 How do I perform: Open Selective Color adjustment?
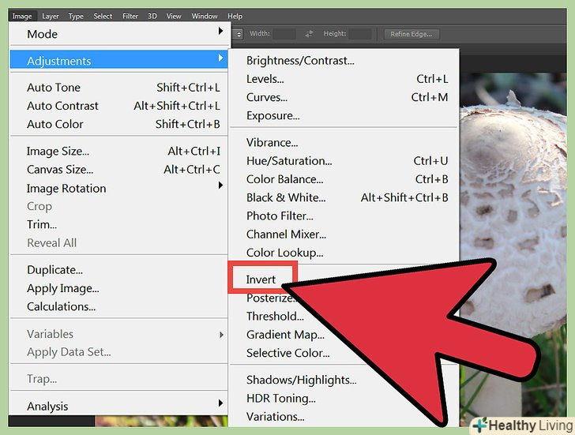click(287, 353)
